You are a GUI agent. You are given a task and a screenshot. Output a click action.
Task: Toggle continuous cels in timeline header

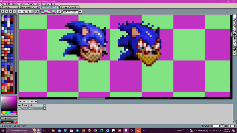[25, 105]
